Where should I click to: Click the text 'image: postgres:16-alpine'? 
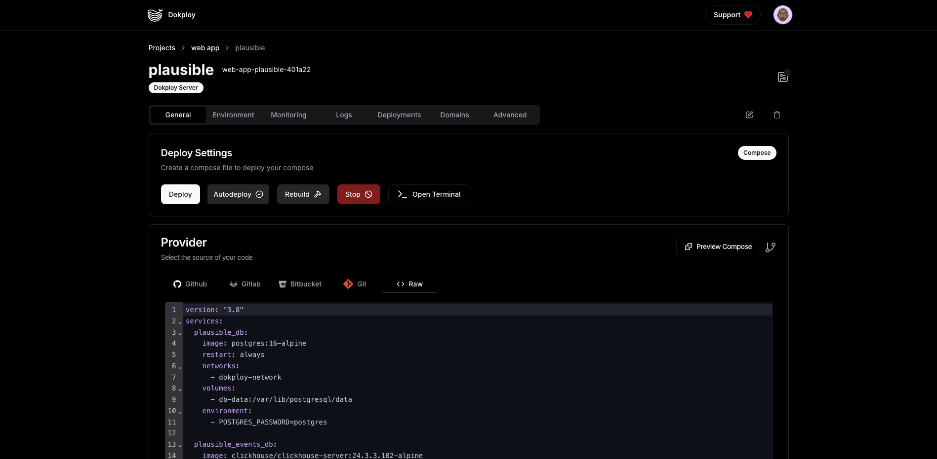254,343
